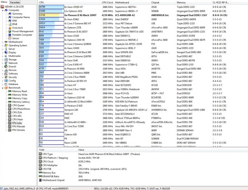Image resolution: width=248 pixels, height=190 pixels.
Task: Select the Memory Copy benchmark icon
Action: click(10, 98)
